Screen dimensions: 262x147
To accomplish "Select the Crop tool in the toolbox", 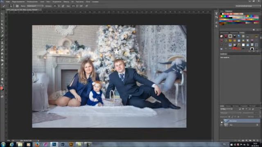I will (2, 28).
